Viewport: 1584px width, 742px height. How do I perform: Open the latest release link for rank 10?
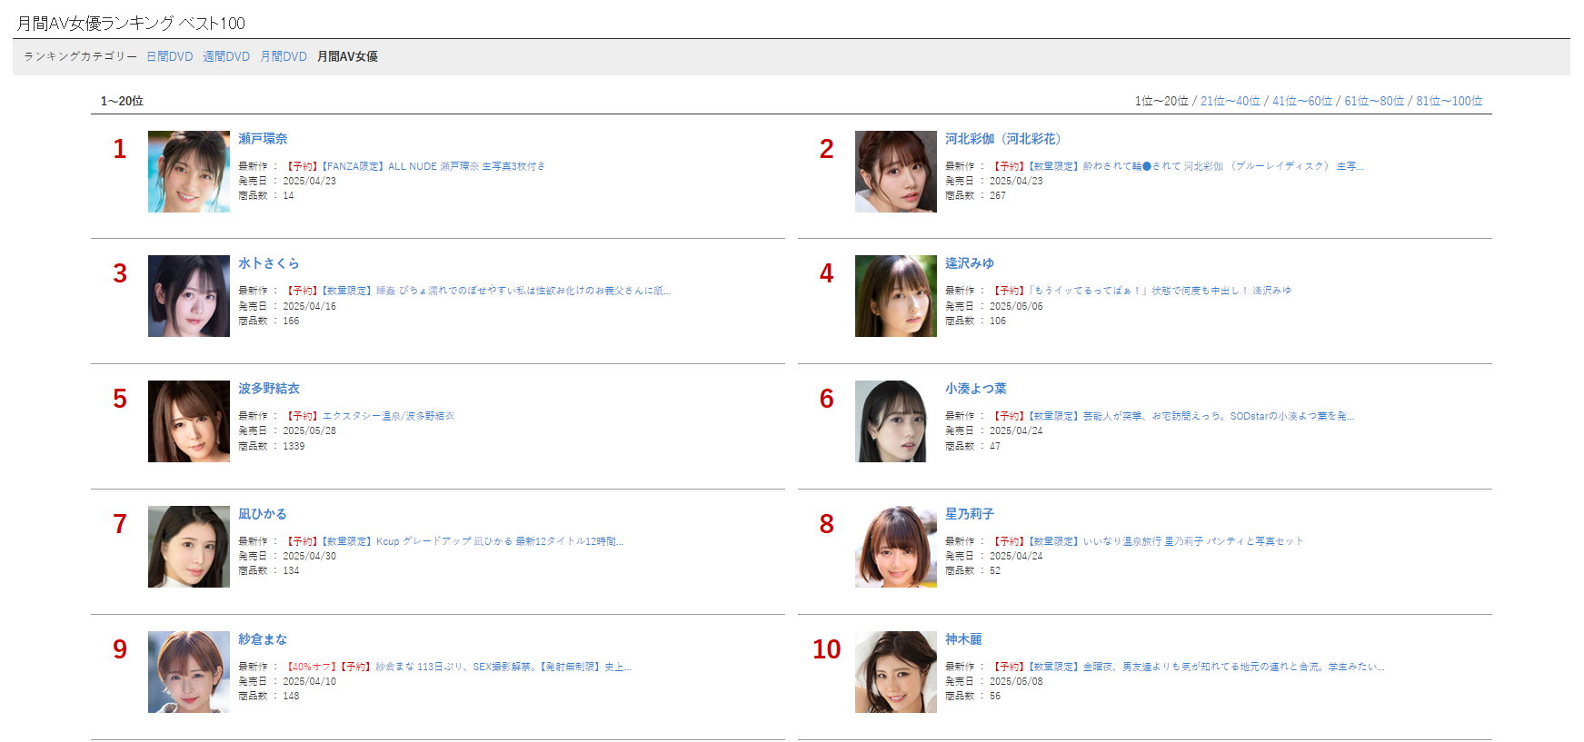pos(1188,667)
